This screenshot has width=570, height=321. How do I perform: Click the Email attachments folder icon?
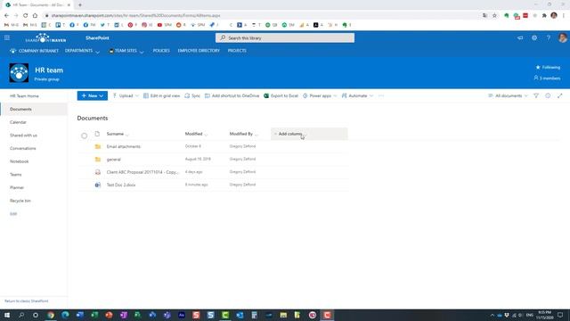click(x=98, y=146)
